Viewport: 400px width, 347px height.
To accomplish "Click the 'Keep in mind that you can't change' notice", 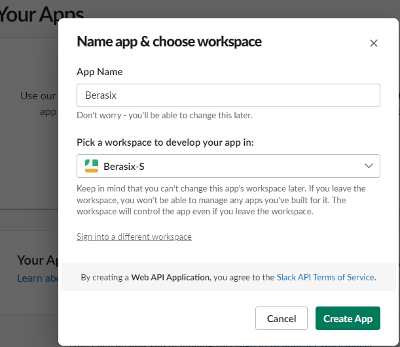I will 221,200.
